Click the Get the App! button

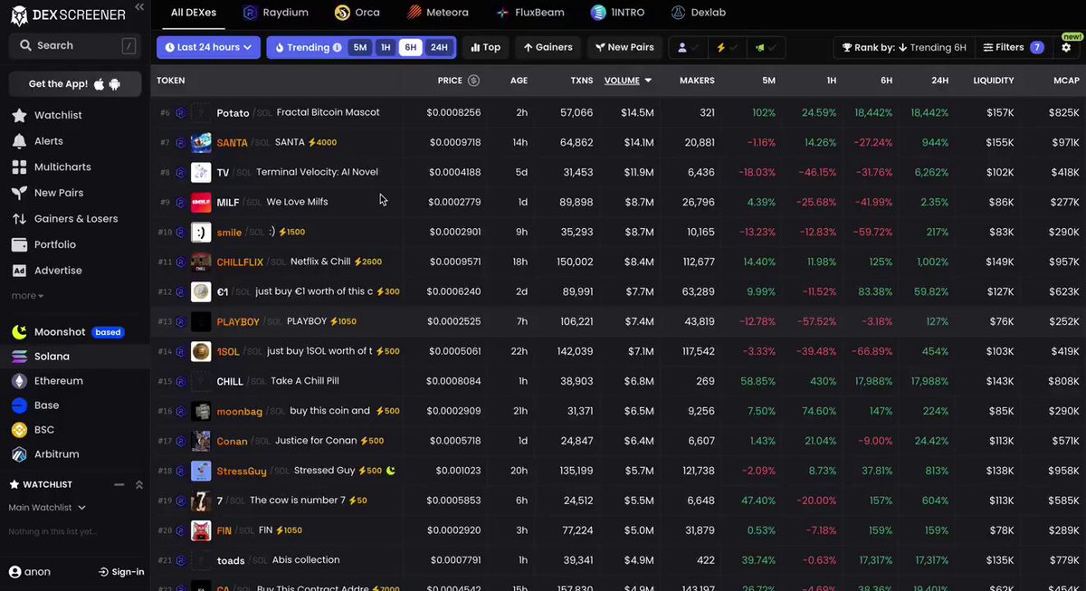pos(75,84)
